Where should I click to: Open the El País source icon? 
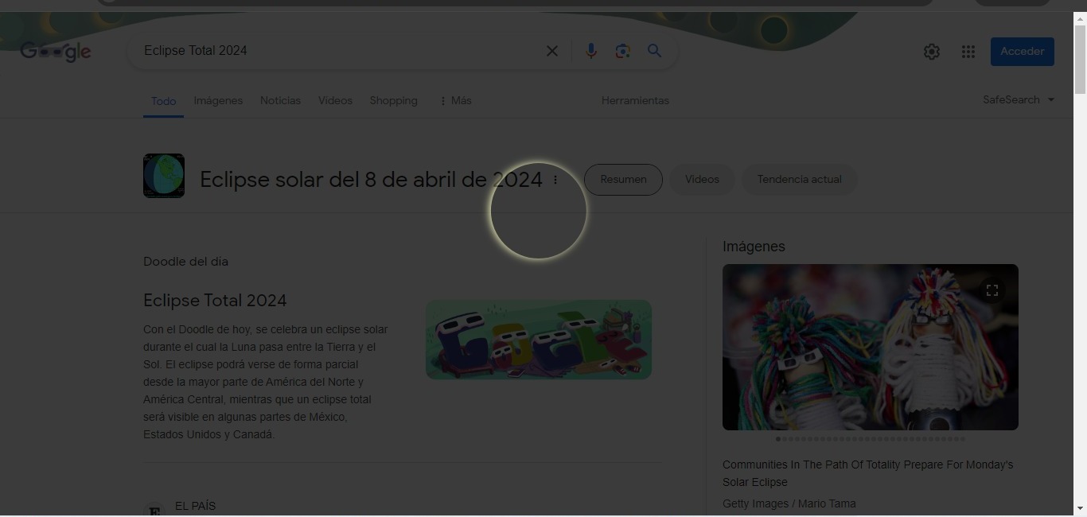coord(154,511)
